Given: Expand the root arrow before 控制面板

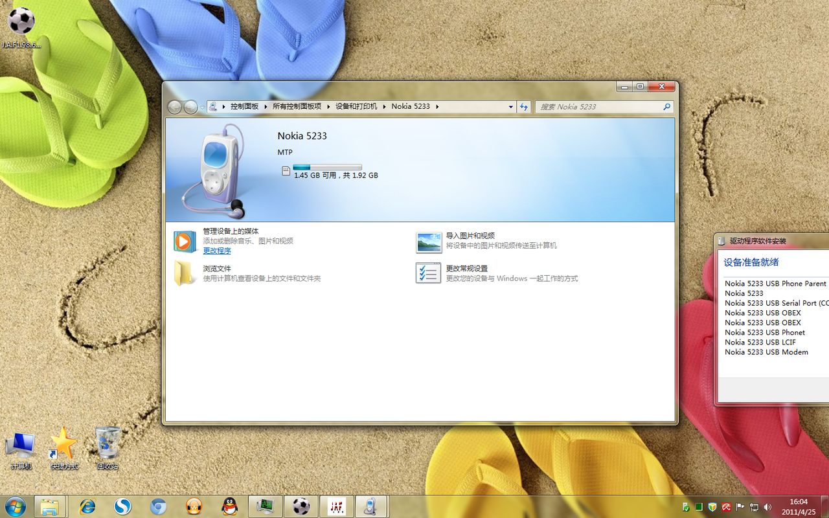Looking at the screenshot, I should (223, 106).
